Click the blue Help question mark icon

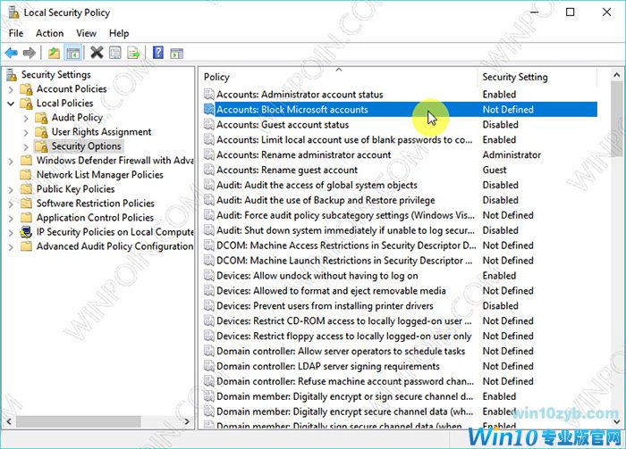tap(158, 54)
